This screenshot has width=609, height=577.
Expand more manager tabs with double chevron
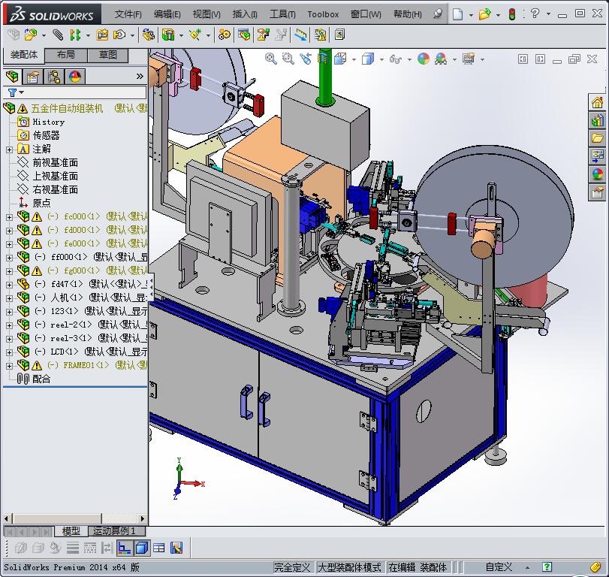140,76
